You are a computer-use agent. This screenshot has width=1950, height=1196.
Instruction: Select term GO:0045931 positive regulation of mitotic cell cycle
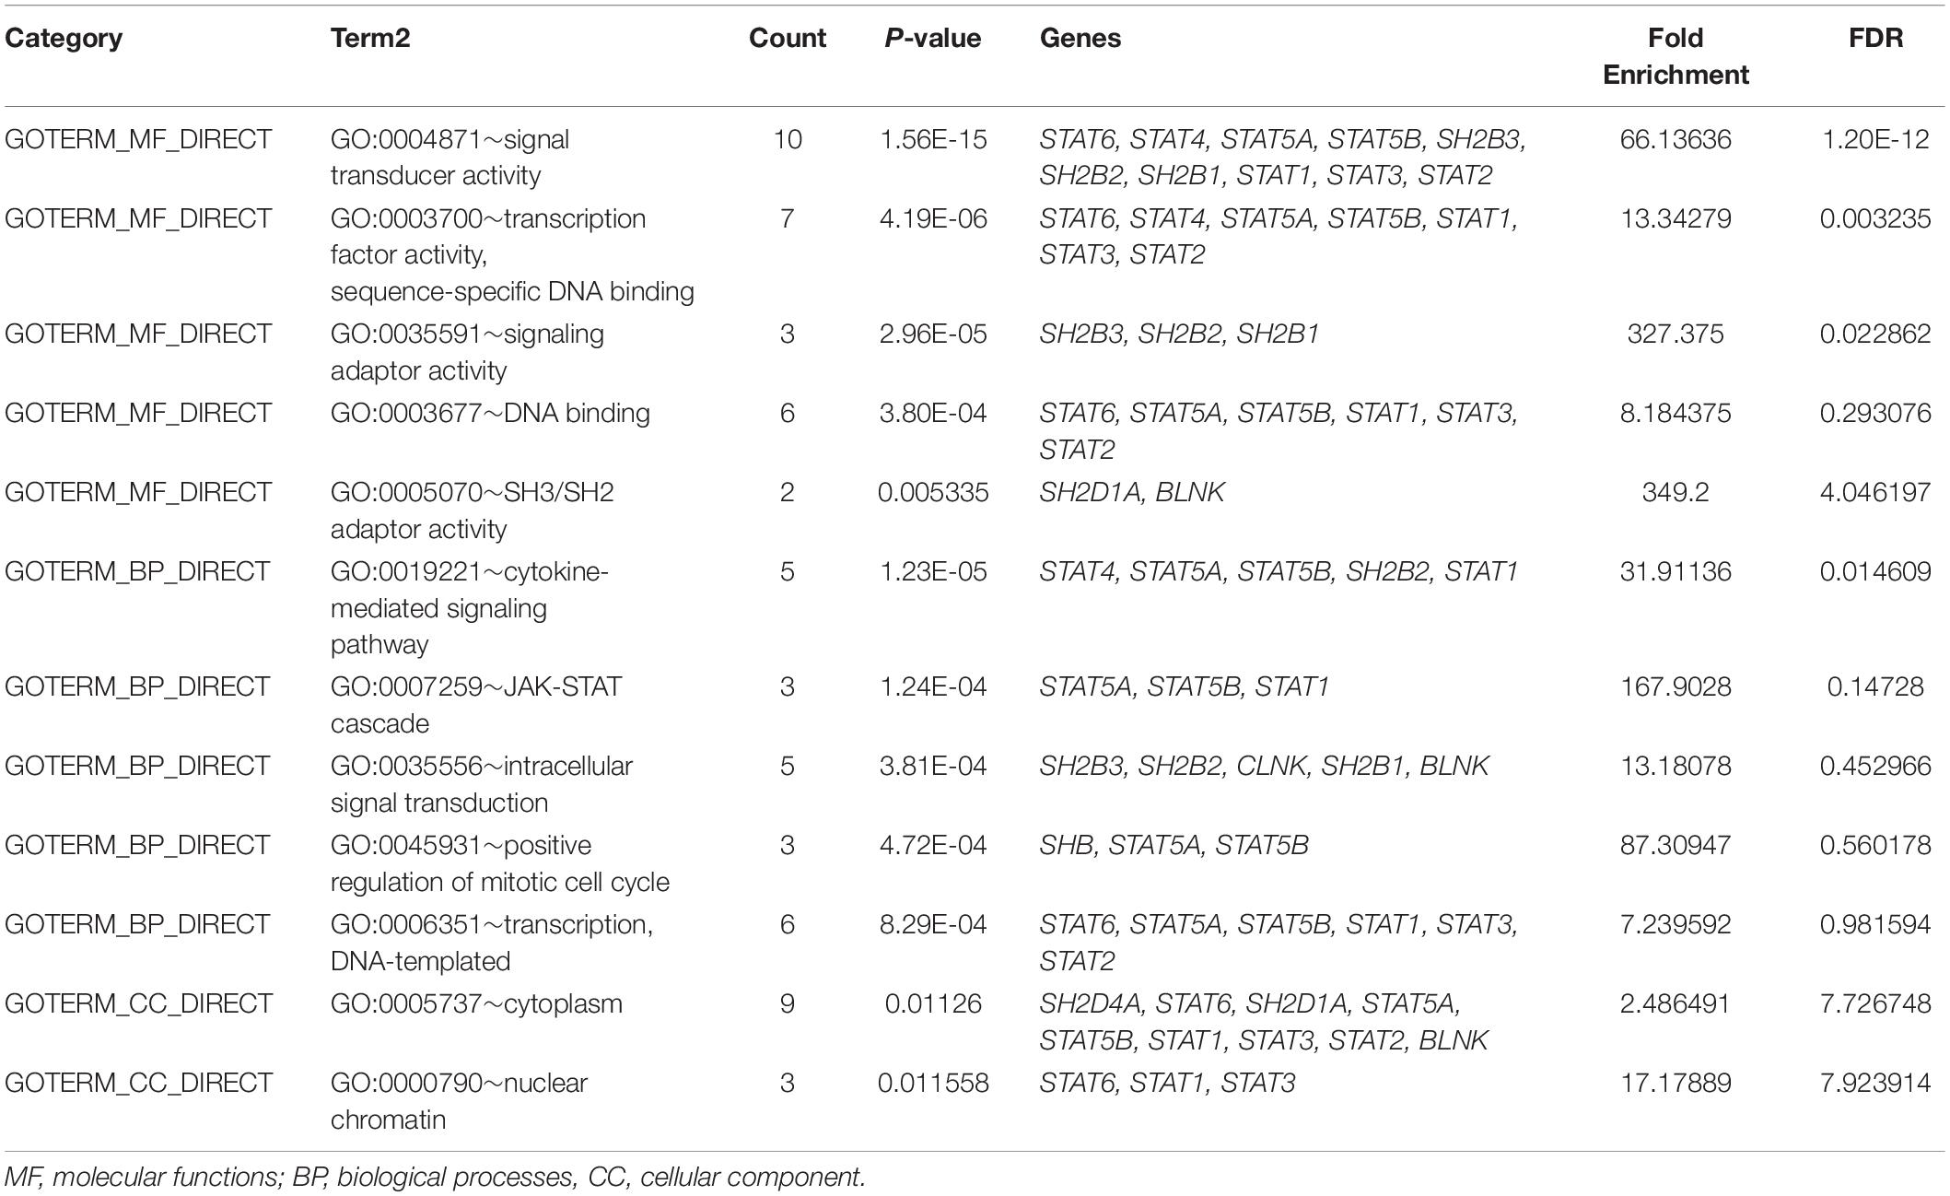point(500,863)
